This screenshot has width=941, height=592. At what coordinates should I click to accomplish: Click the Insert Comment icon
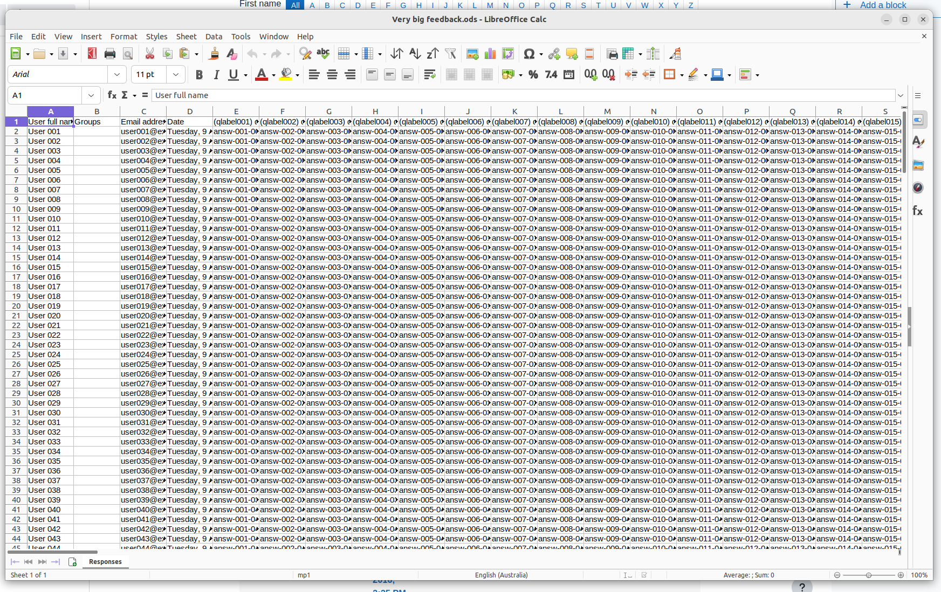[x=572, y=54]
